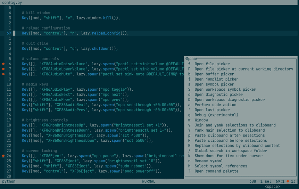This screenshot has width=299, height=189.
Task: Select 'Open command palette' entry
Action: pyautogui.click(x=240, y=171)
